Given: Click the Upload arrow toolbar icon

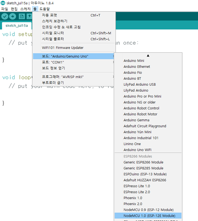Looking at the screenshot, I should [13, 16].
